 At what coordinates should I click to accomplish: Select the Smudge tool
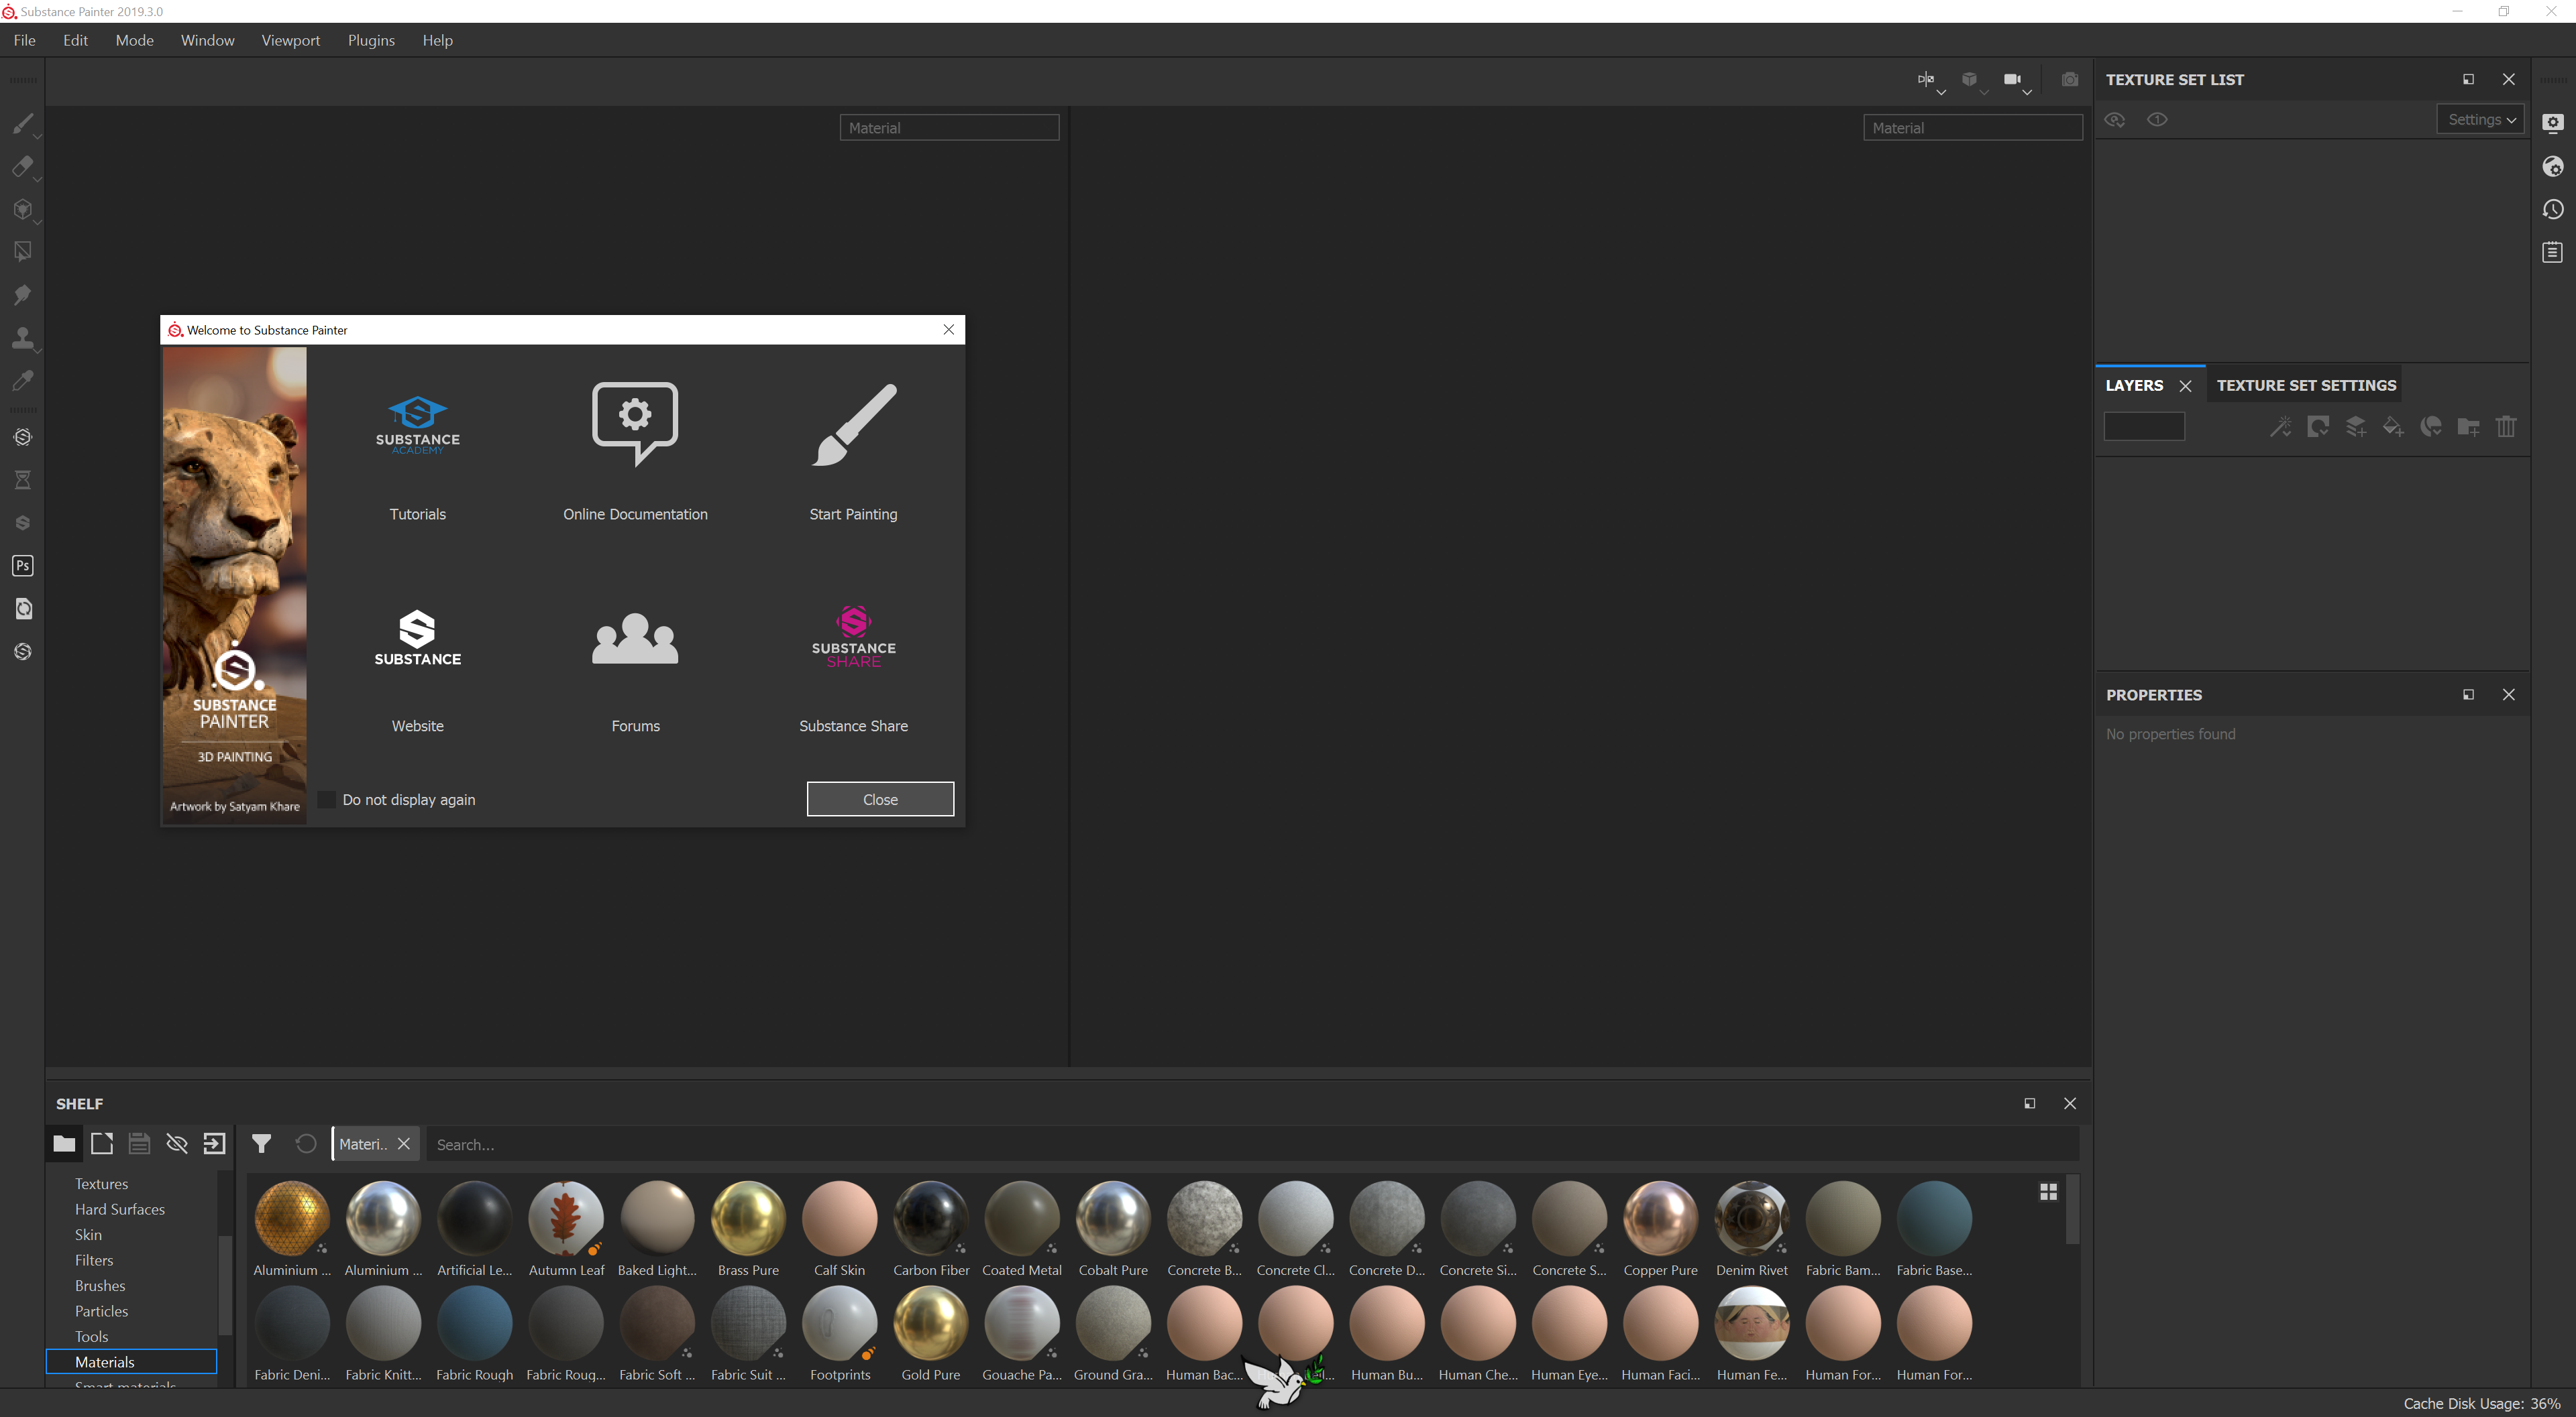[22, 295]
